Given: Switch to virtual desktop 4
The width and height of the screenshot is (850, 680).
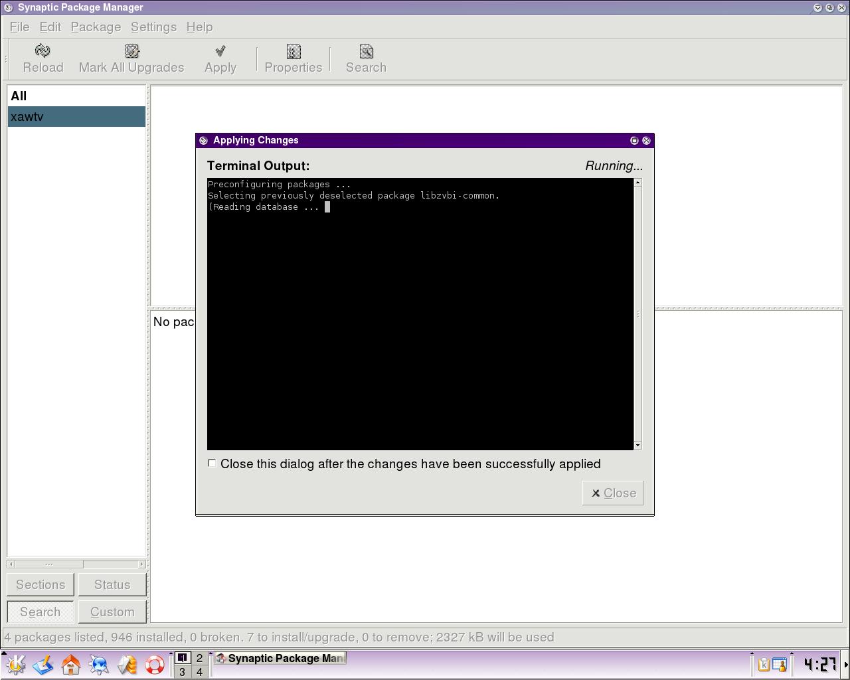Looking at the screenshot, I should [x=199, y=672].
